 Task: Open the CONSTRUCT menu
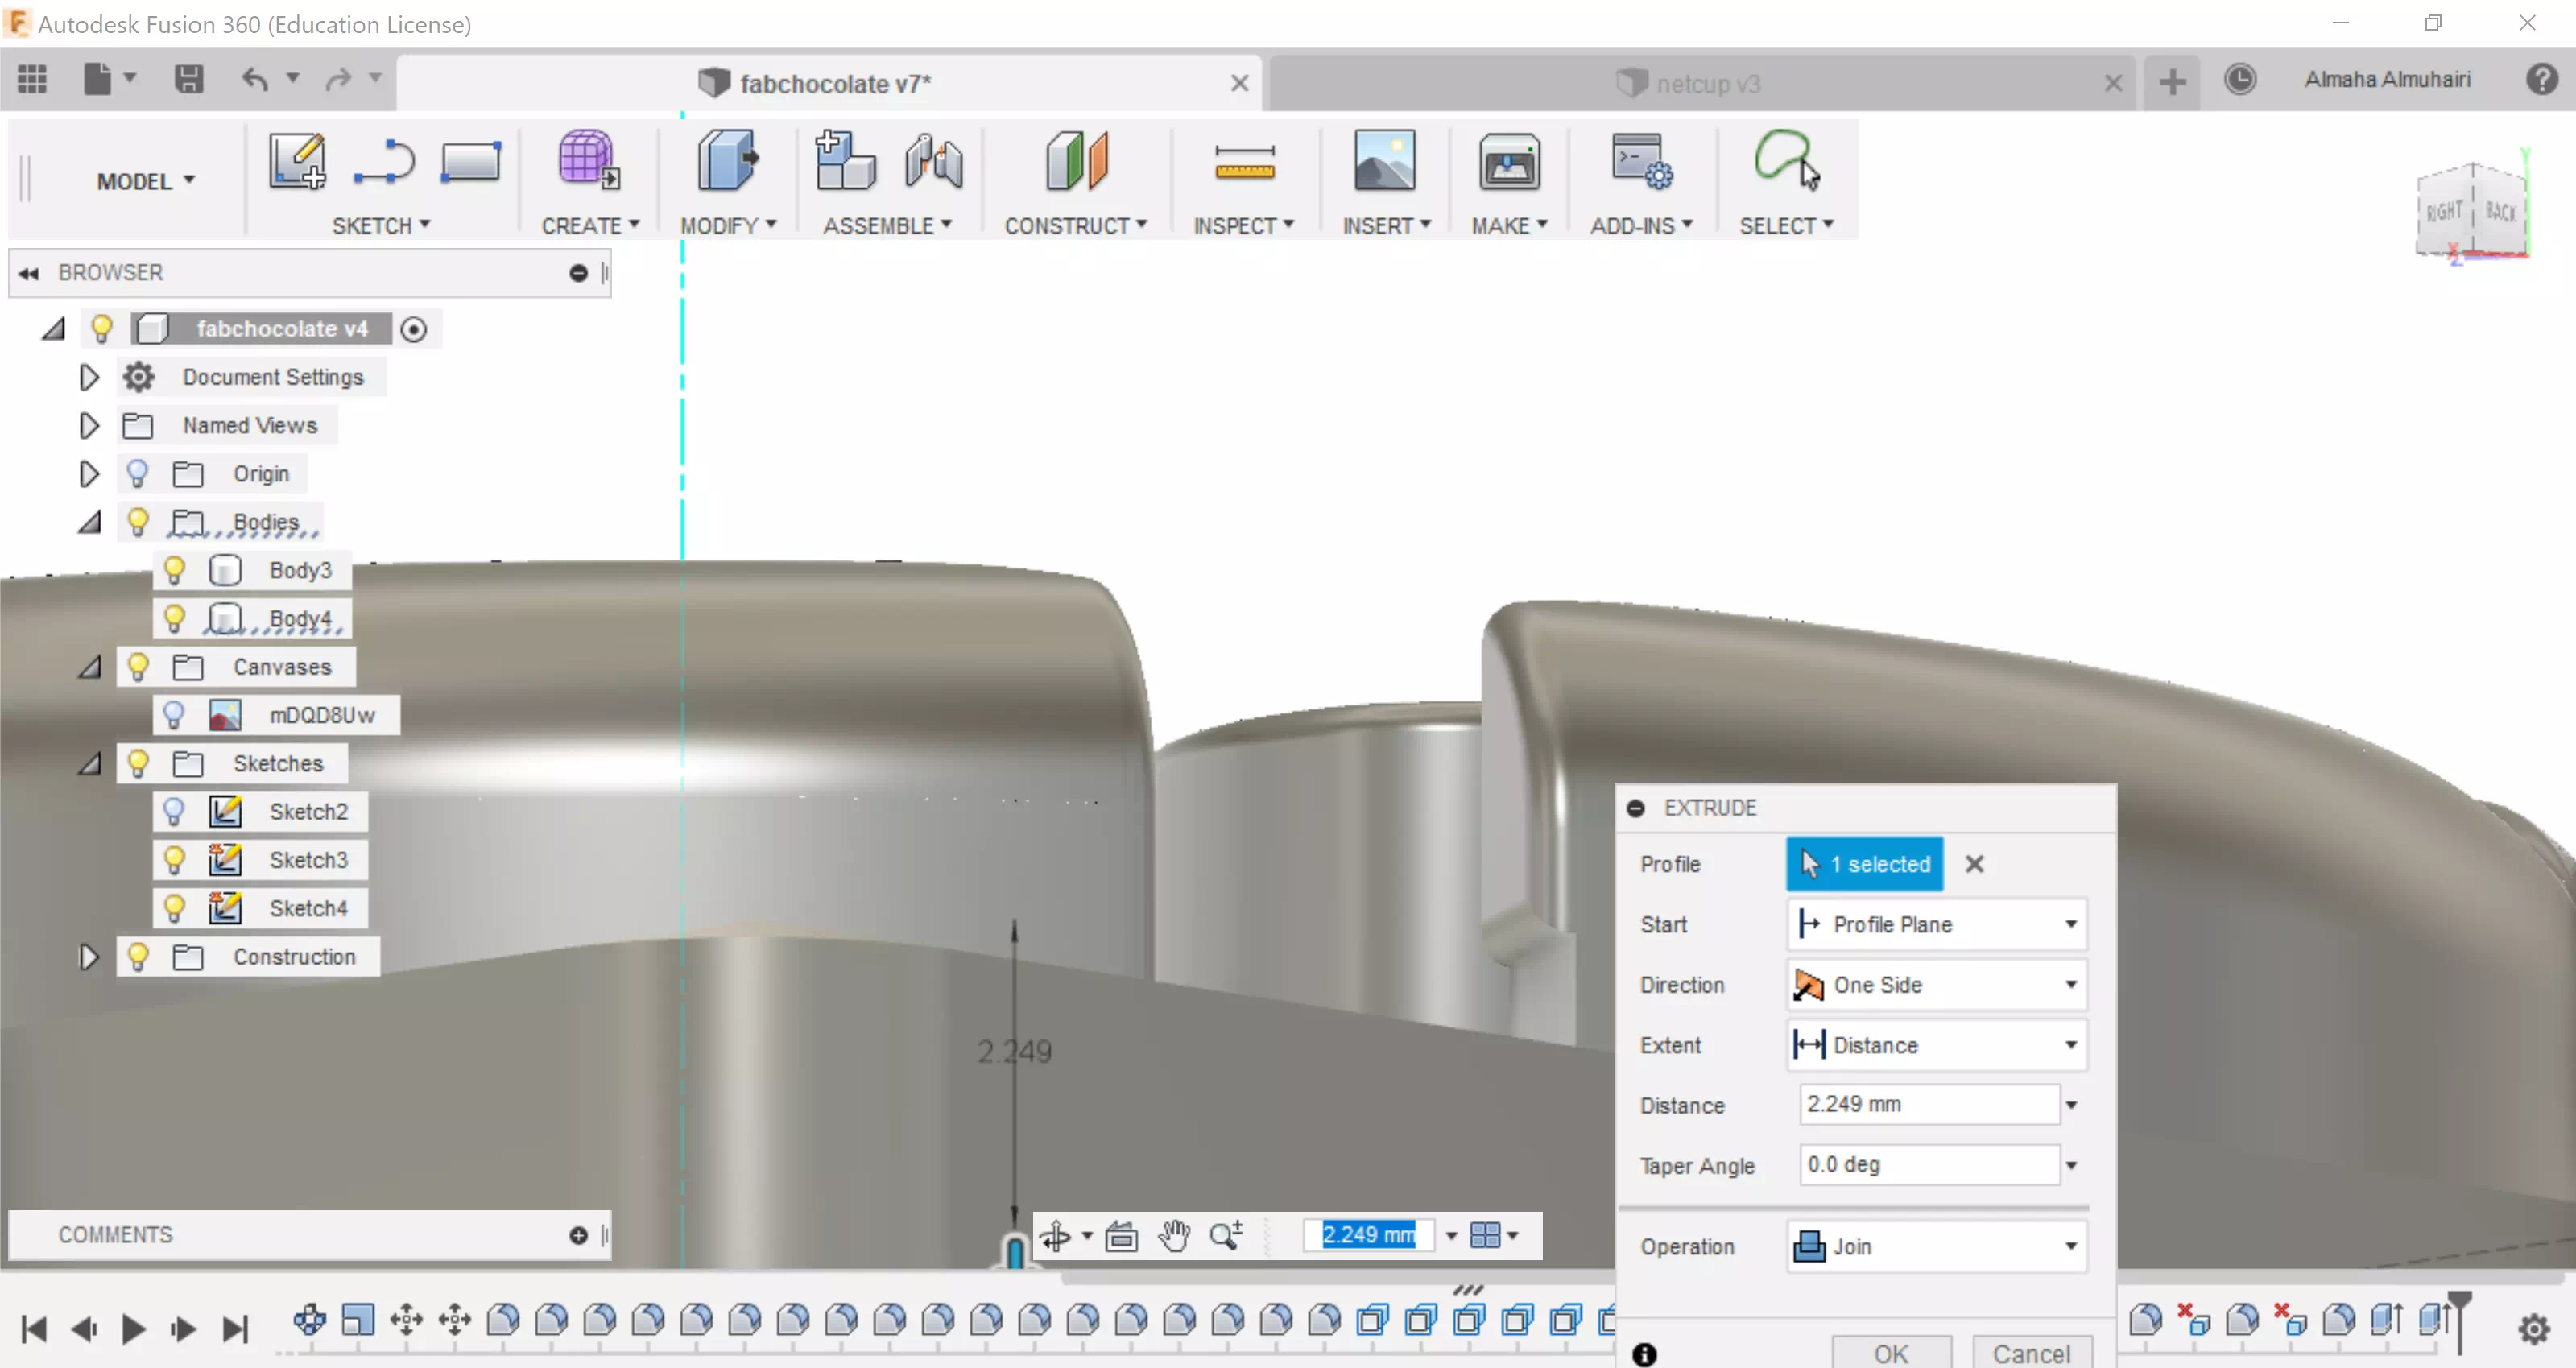coord(1075,226)
